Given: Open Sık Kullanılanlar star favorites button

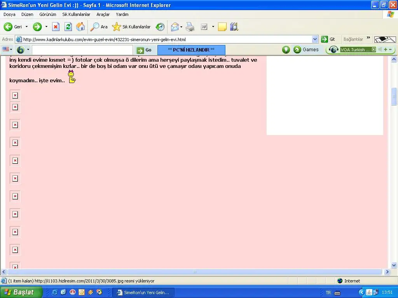Looking at the screenshot, I should [131, 27].
